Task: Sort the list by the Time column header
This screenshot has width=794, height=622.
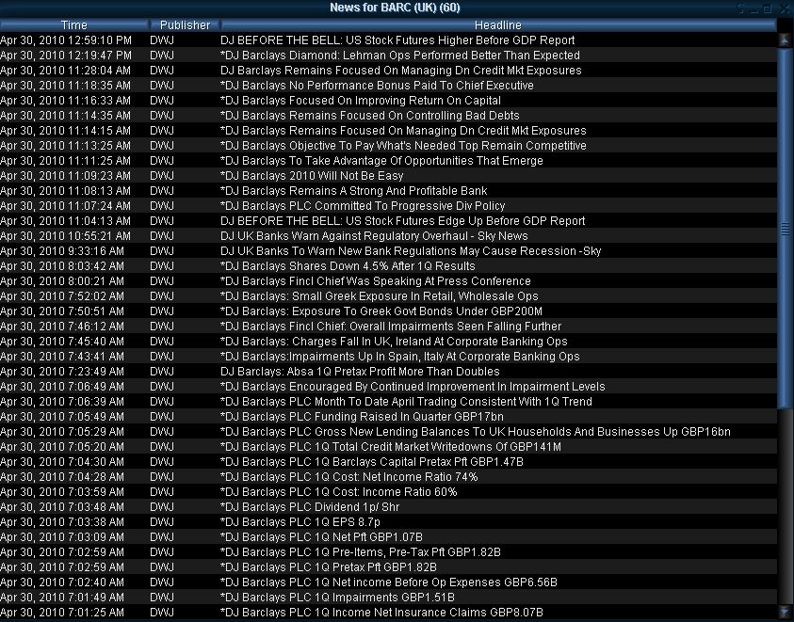Action: pyautogui.click(x=73, y=24)
